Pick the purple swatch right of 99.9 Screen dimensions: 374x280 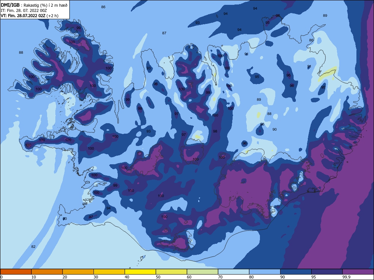358,272
